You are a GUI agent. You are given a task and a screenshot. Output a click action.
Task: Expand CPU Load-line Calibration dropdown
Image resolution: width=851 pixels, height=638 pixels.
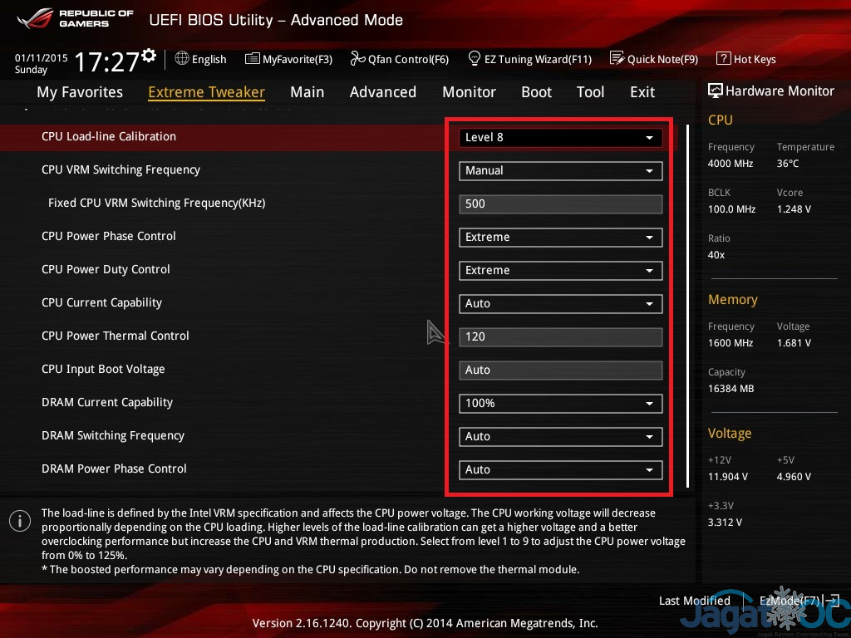point(561,138)
